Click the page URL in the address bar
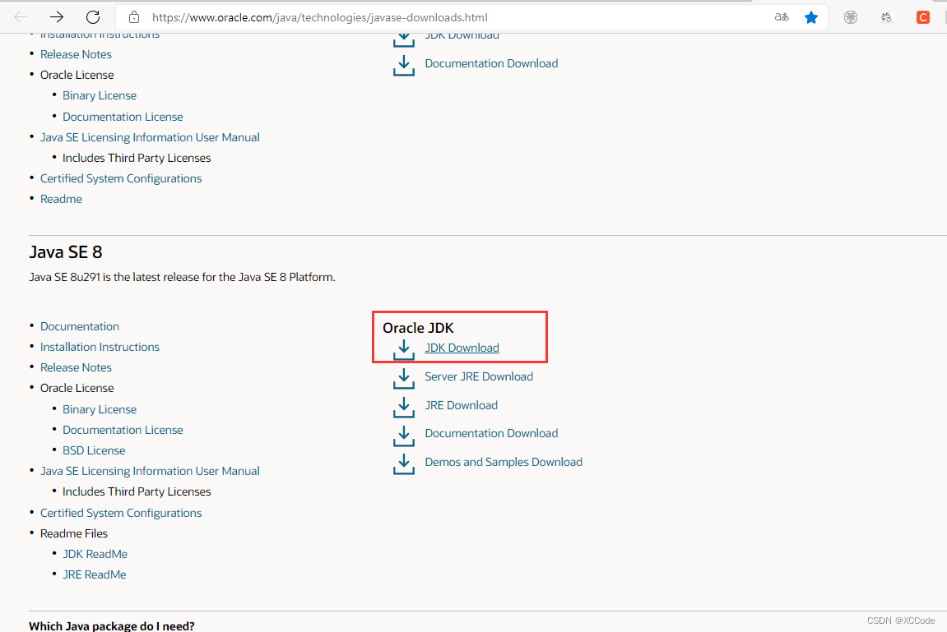This screenshot has height=632, width=947. [x=319, y=17]
